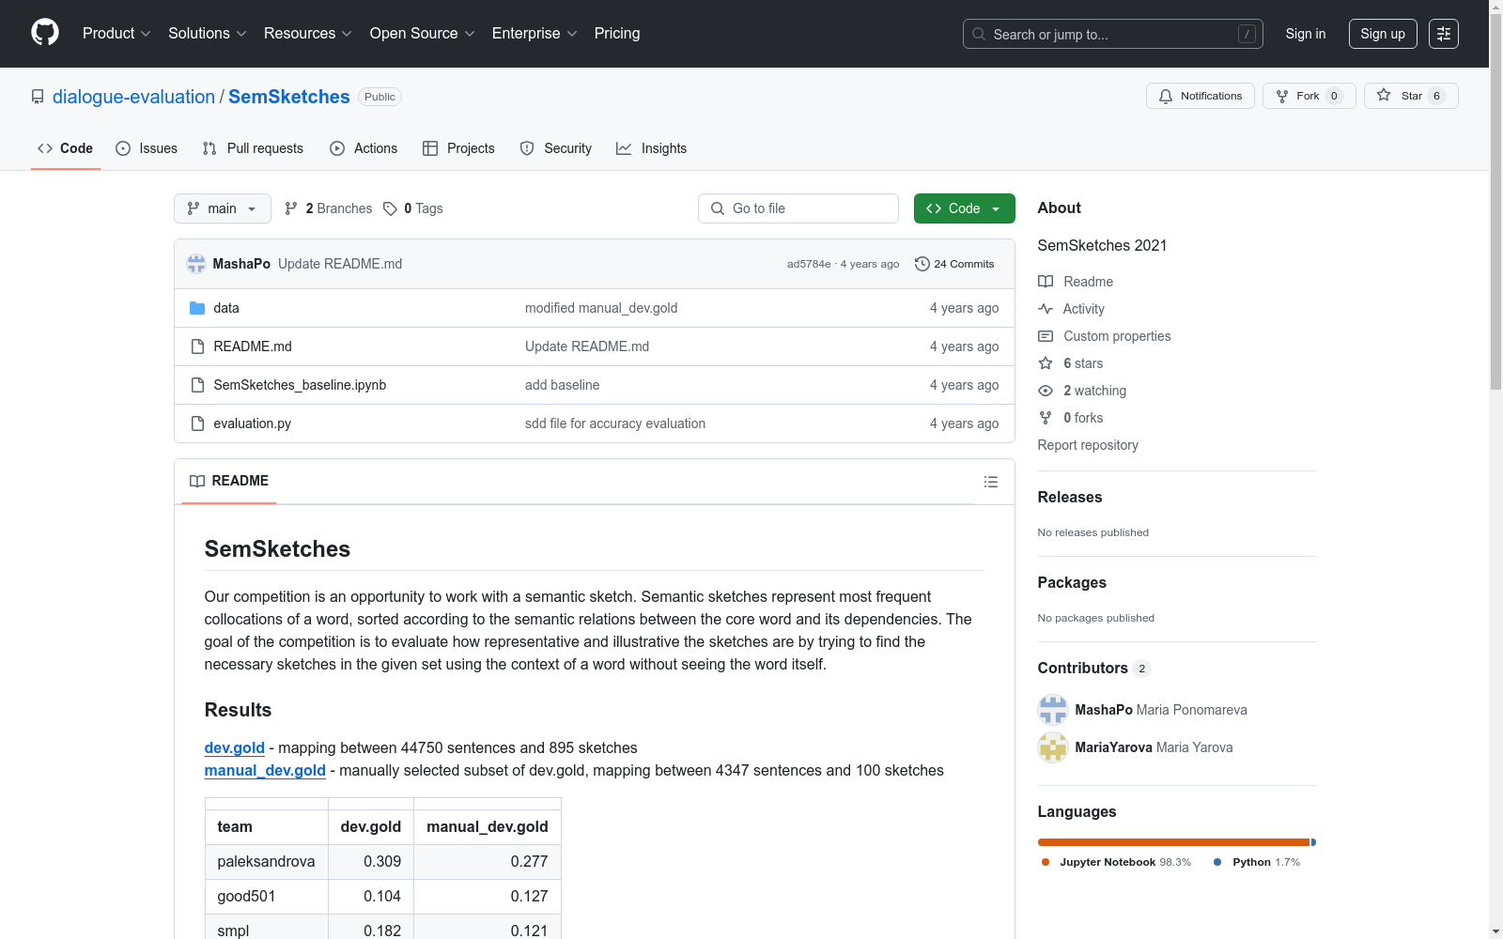Screen dimensions: 1503x939
Task: Switch to the Pull requests tab
Action: 253,148
